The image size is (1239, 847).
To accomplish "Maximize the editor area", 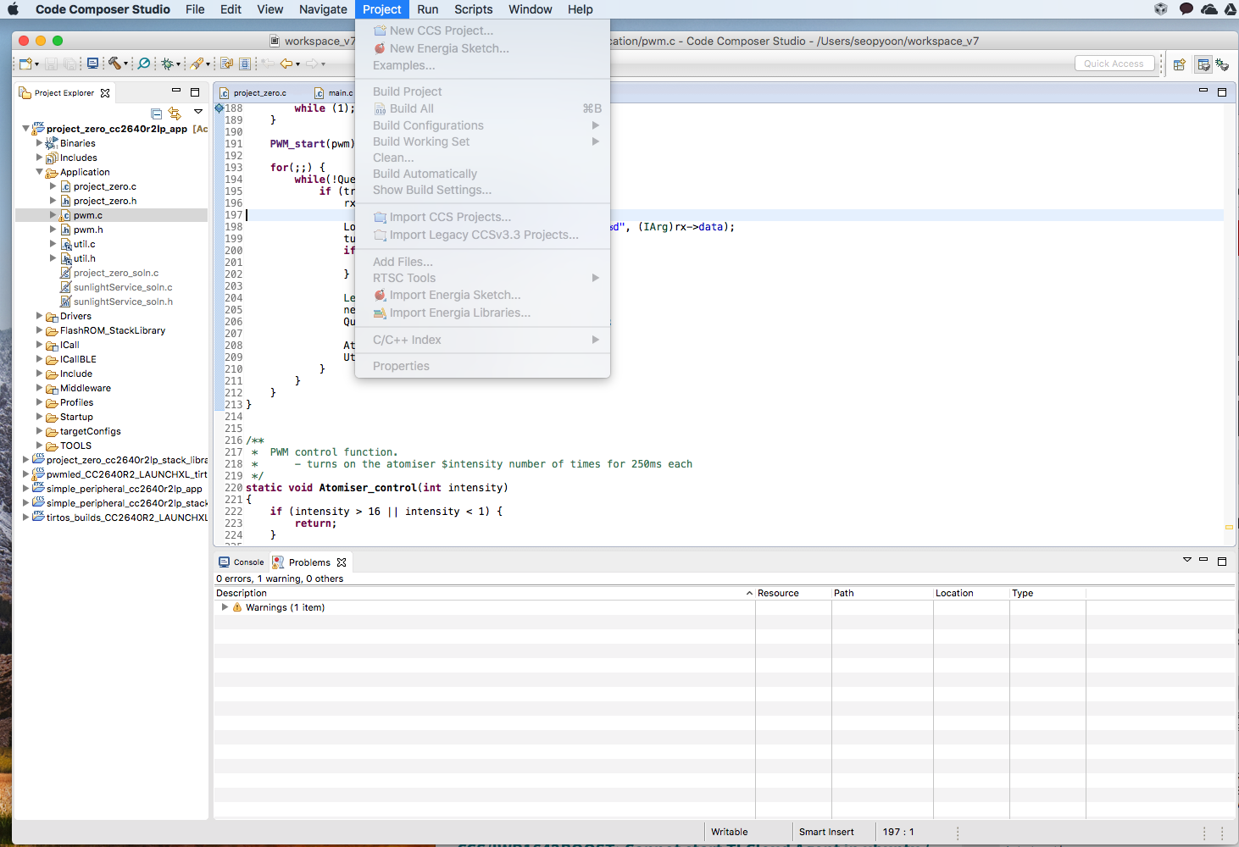I will pyautogui.click(x=1222, y=91).
